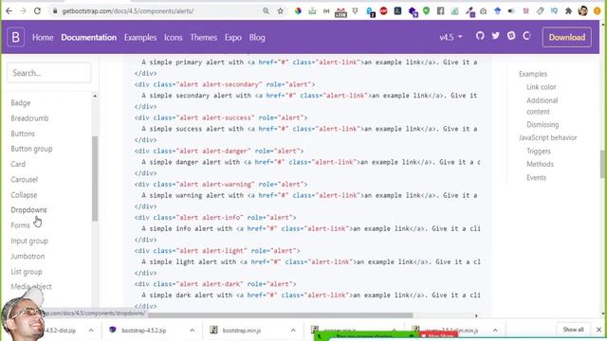Open Breadcrumb in the sidebar

tap(29, 118)
